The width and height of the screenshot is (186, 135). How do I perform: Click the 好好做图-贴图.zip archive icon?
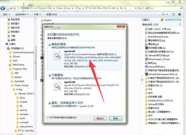coord(146,48)
